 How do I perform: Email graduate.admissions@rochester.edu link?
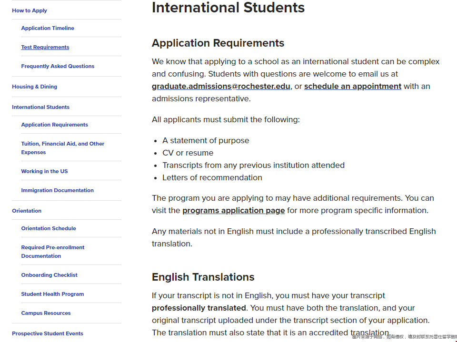(221, 87)
